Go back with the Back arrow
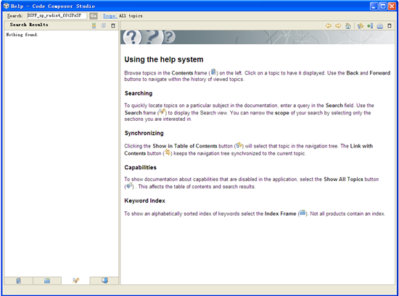 329,25
